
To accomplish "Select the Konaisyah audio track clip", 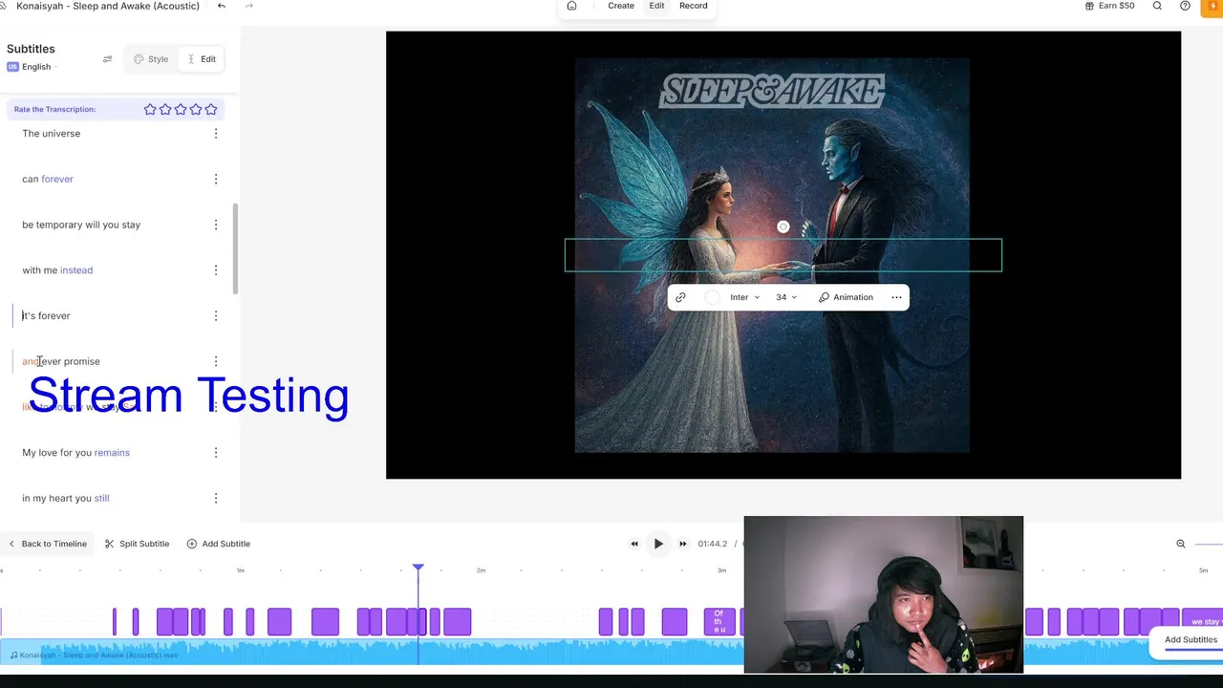I will (x=373, y=655).
